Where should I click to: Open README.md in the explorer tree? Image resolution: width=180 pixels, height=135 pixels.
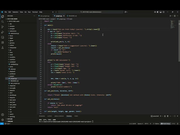point(14,81)
